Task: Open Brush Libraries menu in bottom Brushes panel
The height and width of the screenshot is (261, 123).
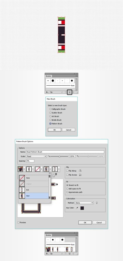Action: point(47,253)
